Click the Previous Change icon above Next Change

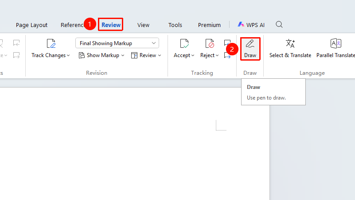pyautogui.click(x=227, y=42)
